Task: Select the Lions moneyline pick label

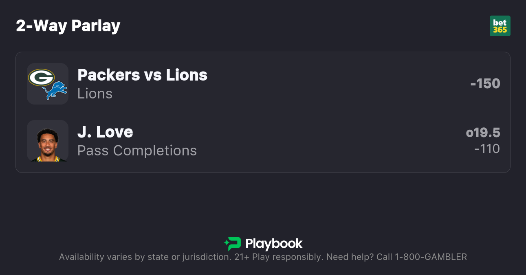Action: click(x=95, y=94)
